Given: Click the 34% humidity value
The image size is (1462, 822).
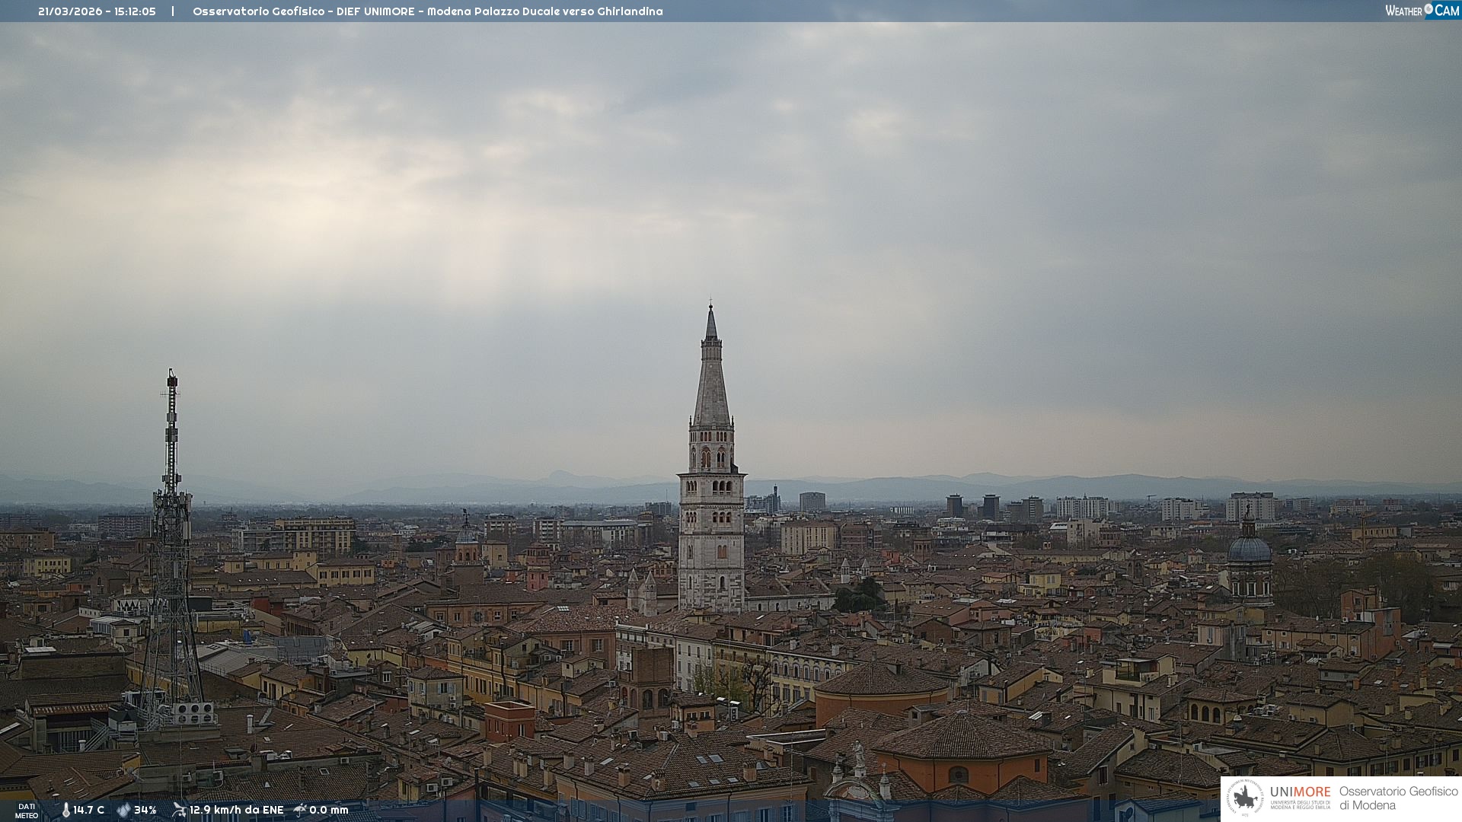Looking at the screenshot, I should [145, 810].
